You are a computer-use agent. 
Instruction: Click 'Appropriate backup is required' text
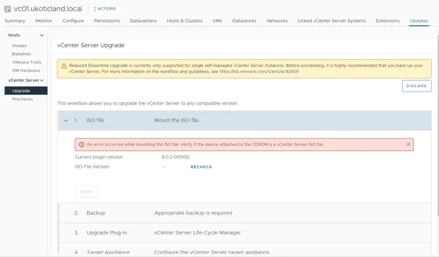193,213
